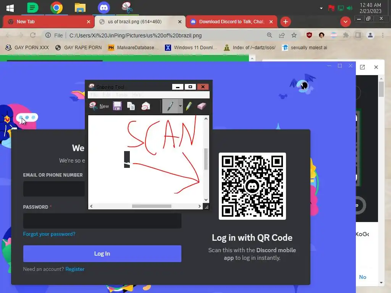Viewport: 391px width, 293px height.
Task: Click the Email or Phone Number field
Action: (x=54, y=189)
